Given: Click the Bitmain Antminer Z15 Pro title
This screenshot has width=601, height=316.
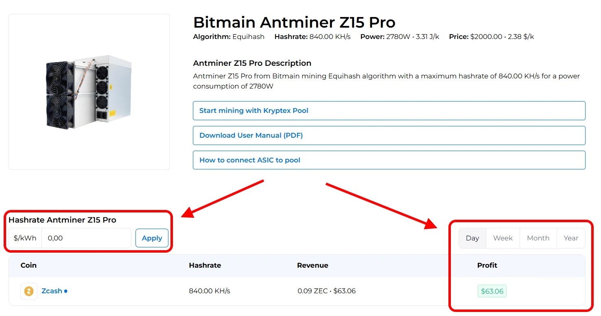Looking at the screenshot, I should click(294, 22).
